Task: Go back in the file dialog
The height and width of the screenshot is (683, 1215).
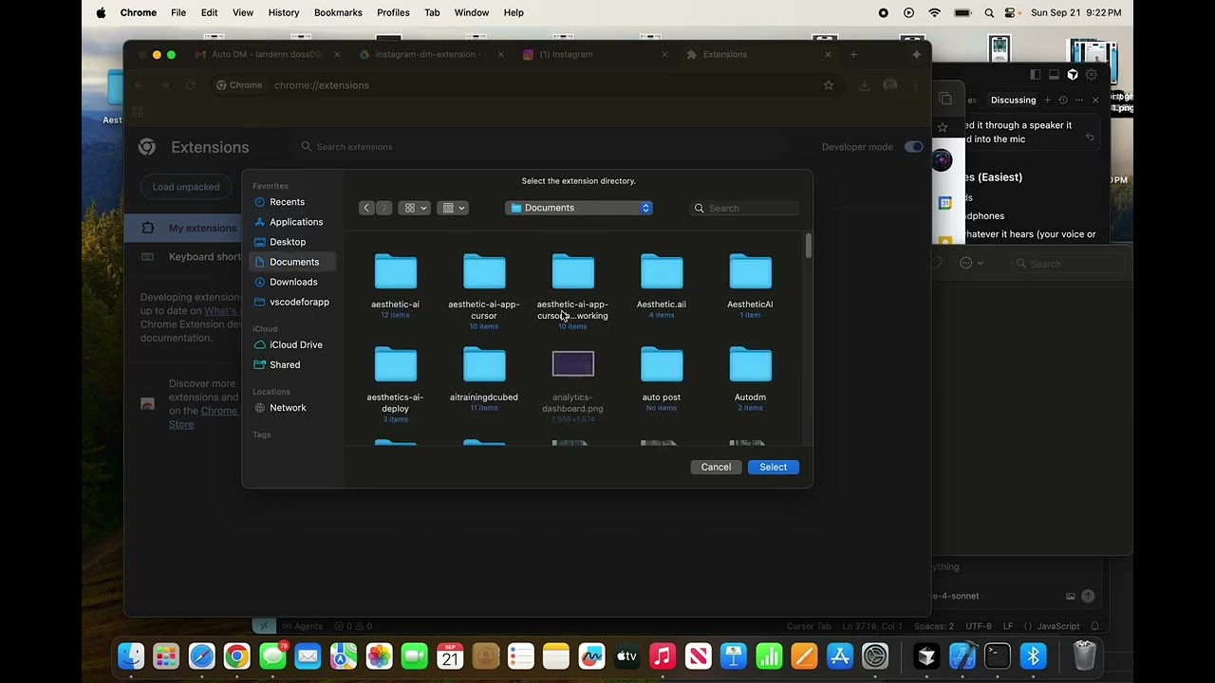Action: (366, 208)
